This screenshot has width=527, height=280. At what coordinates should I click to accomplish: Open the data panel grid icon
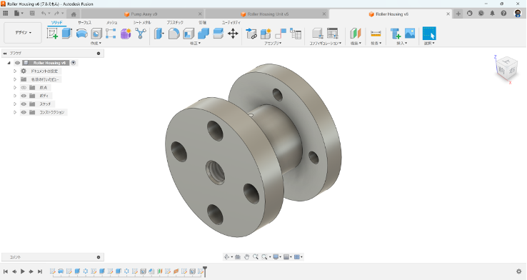[x=6, y=14]
